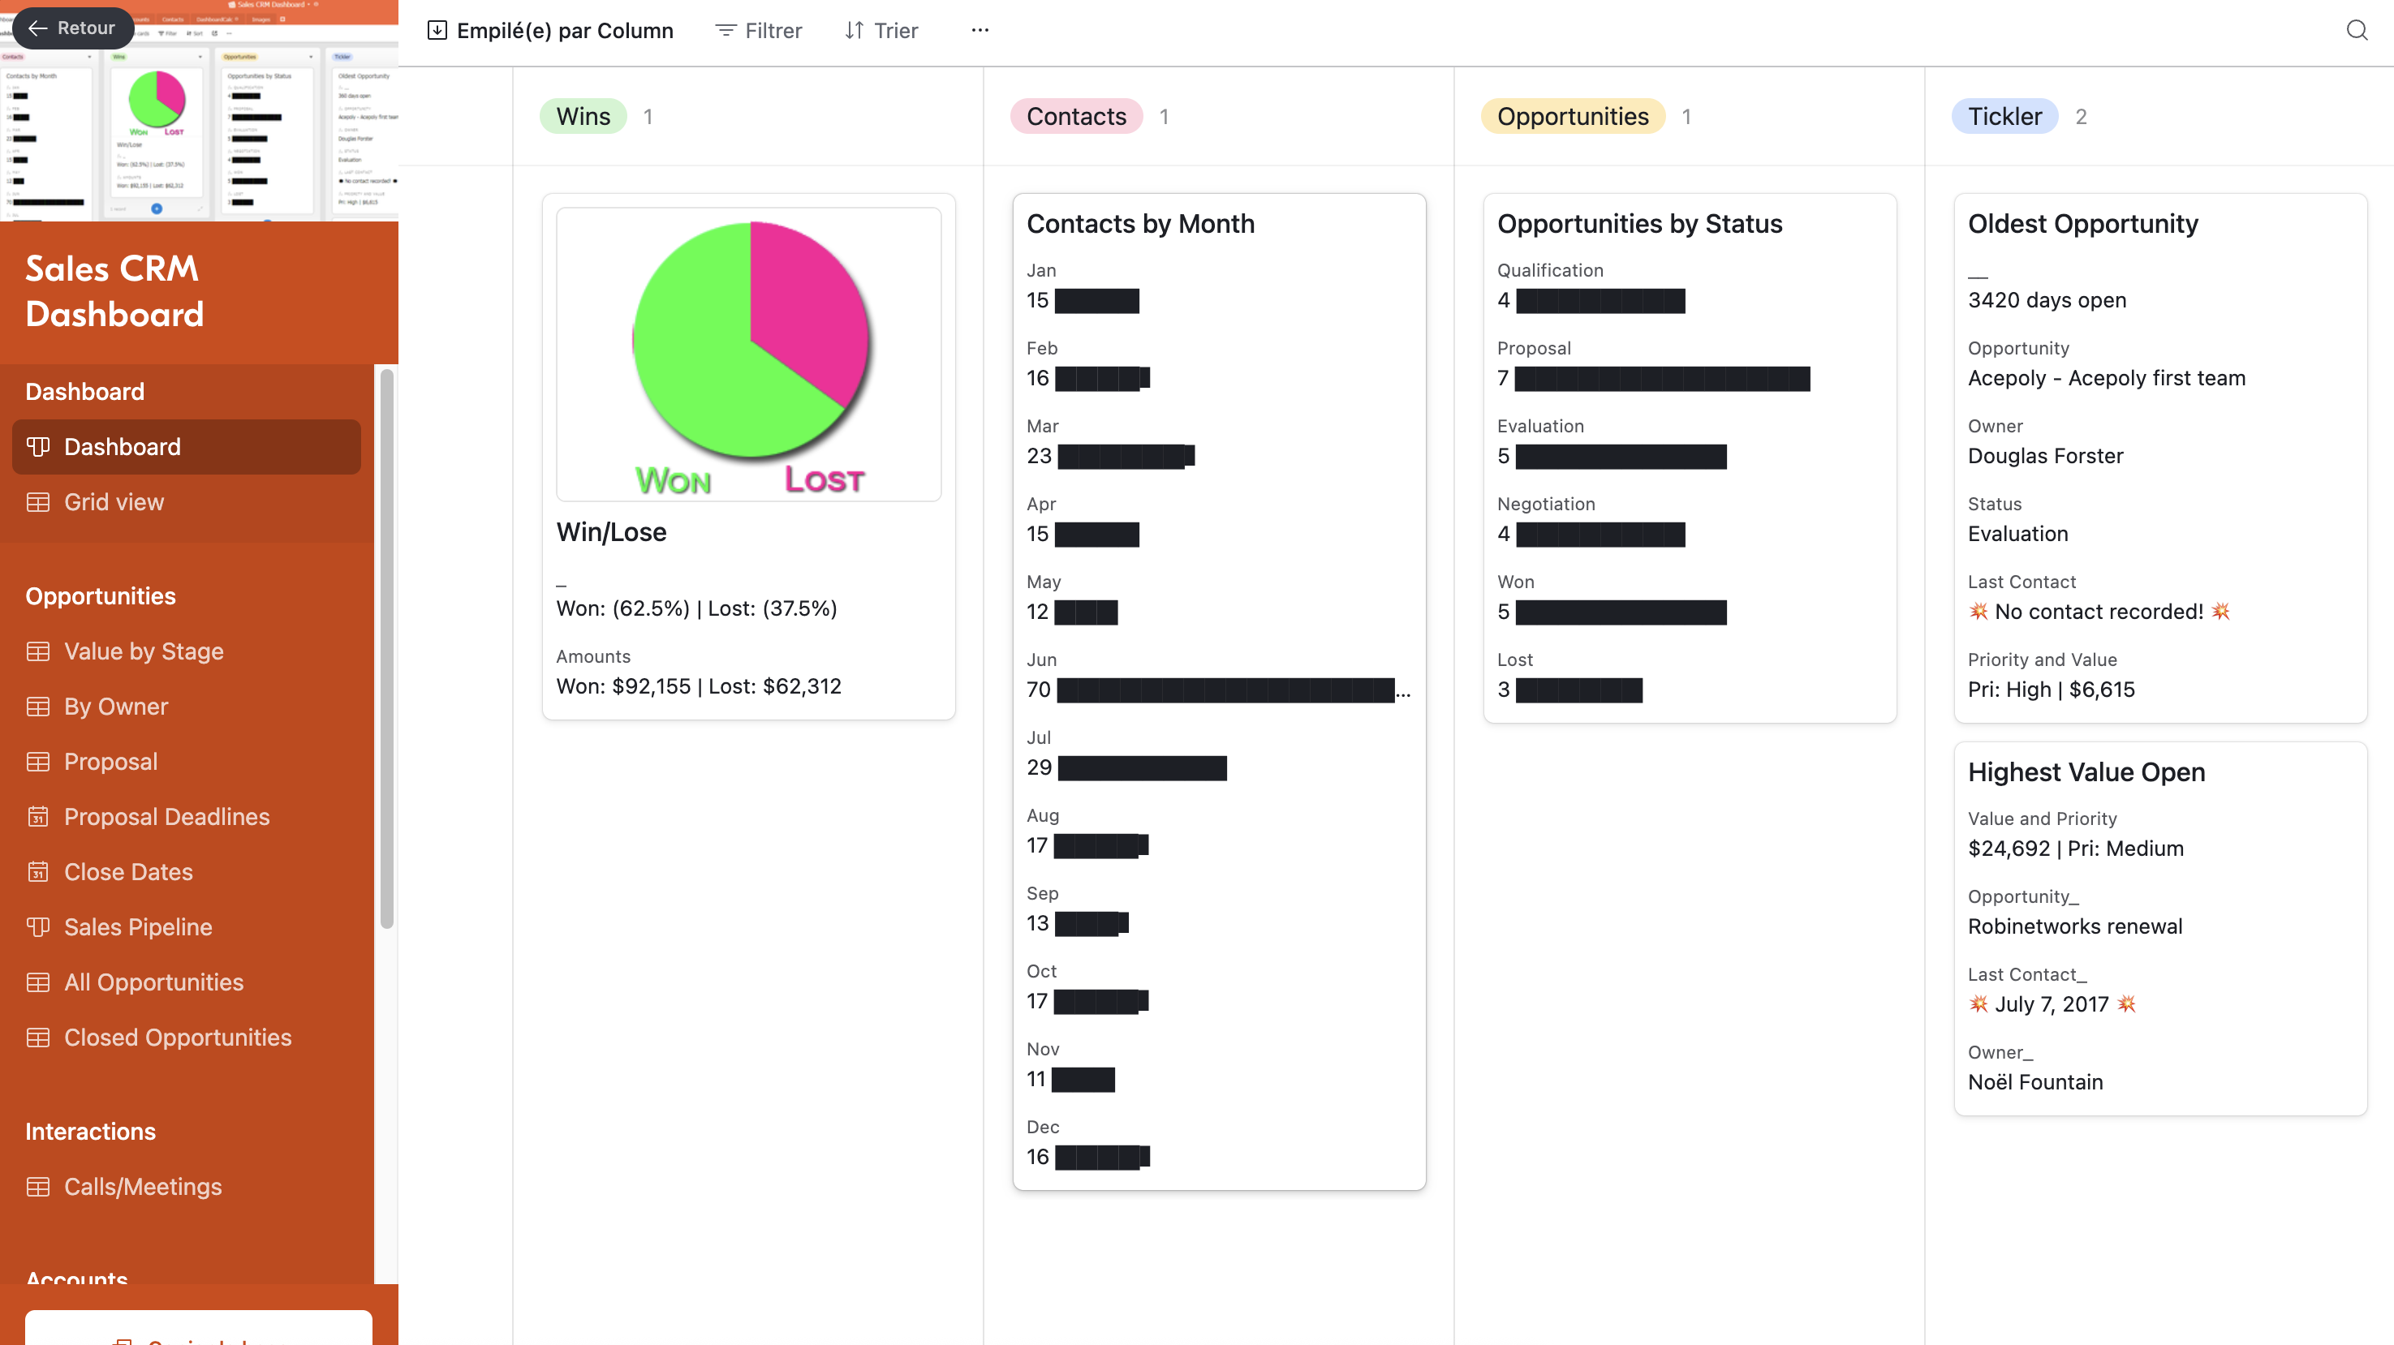Open All Opportunities from the sidebar
This screenshot has height=1345, width=2394.
coord(153,982)
